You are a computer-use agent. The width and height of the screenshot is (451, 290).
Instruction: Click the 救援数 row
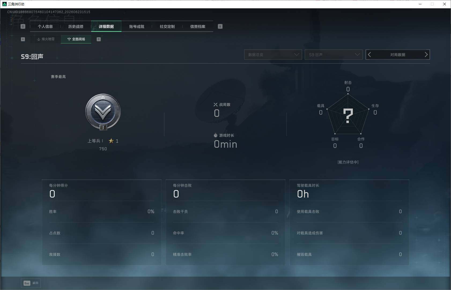coord(102,254)
